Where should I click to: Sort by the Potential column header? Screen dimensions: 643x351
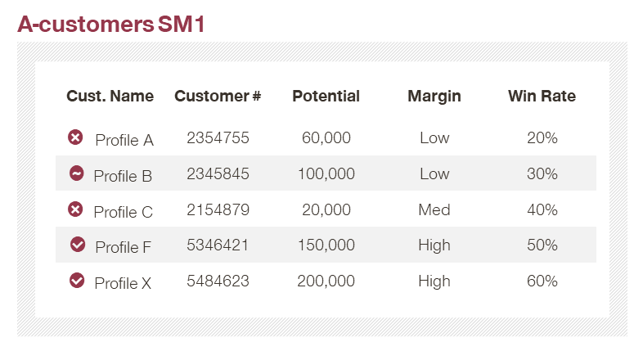click(326, 96)
